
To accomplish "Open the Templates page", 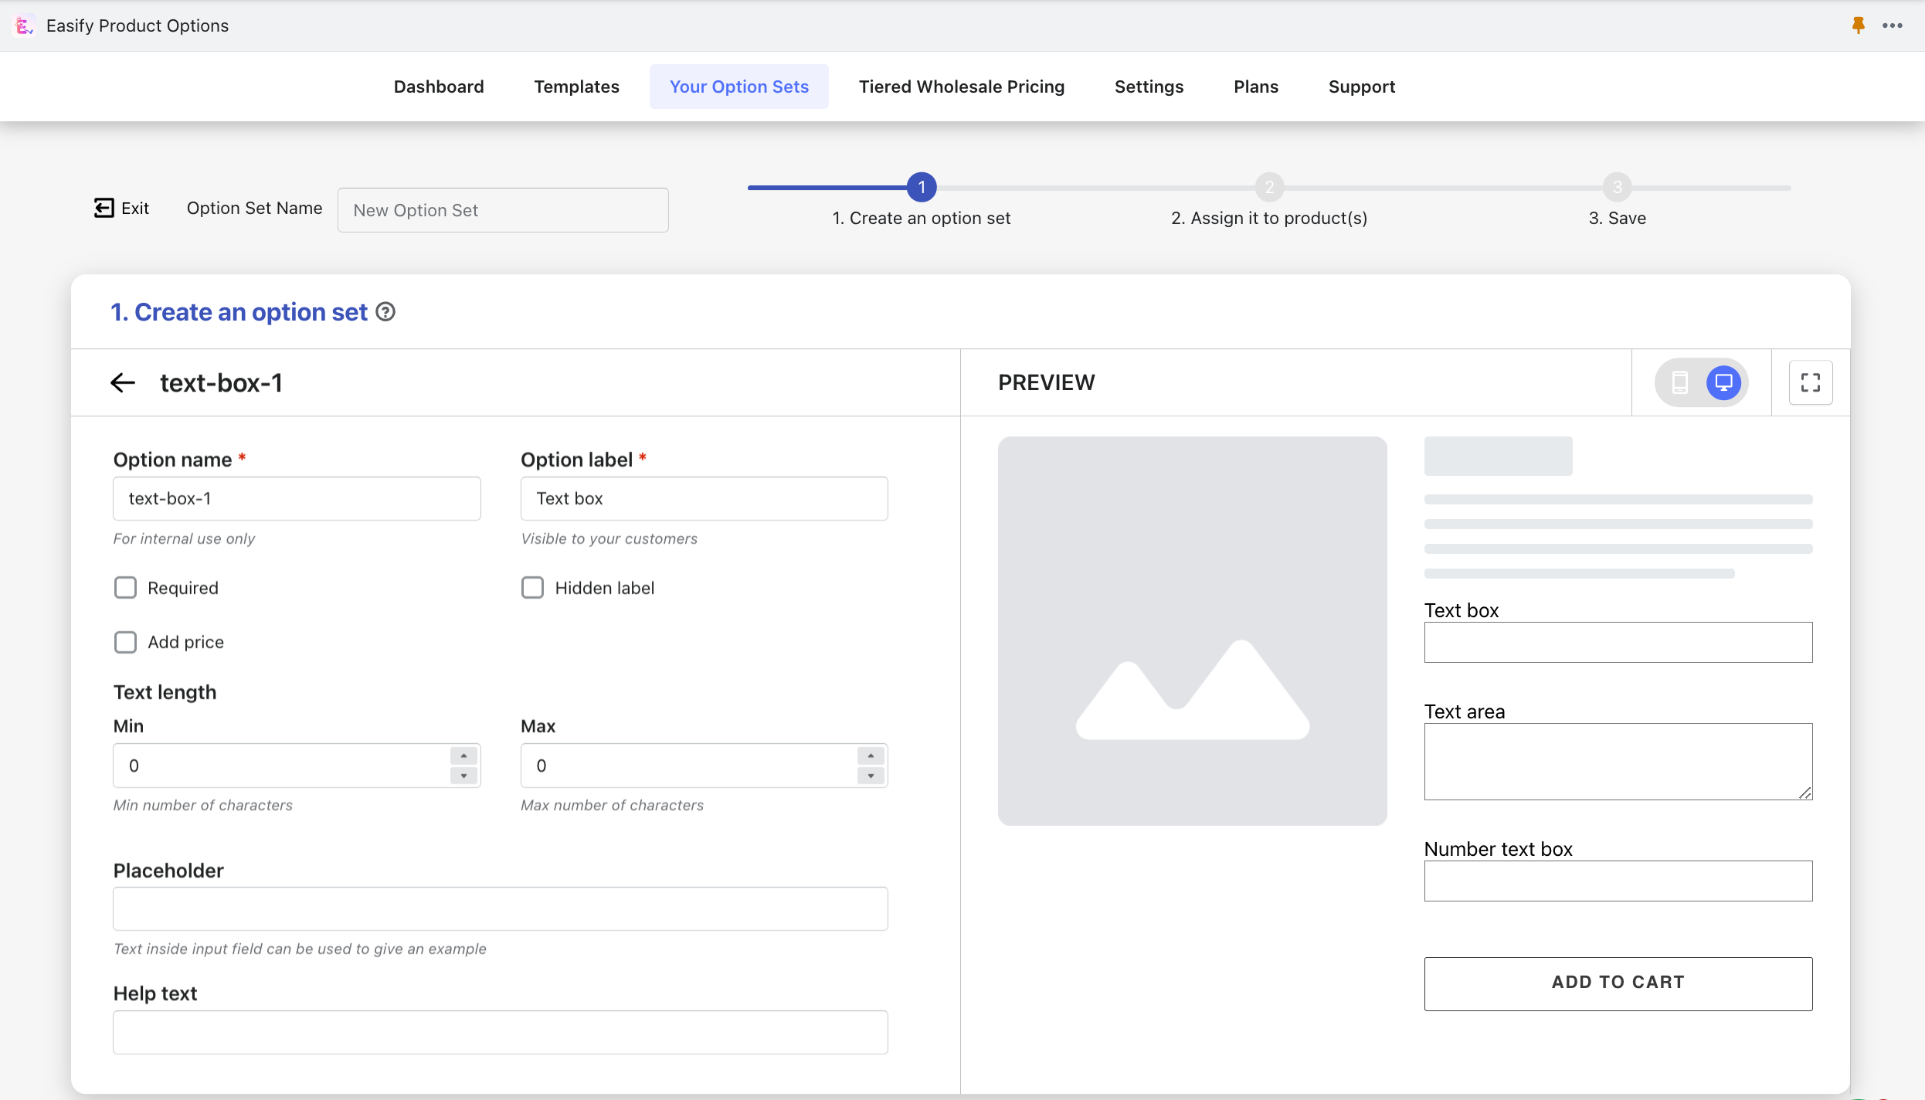I will point(576,87).
